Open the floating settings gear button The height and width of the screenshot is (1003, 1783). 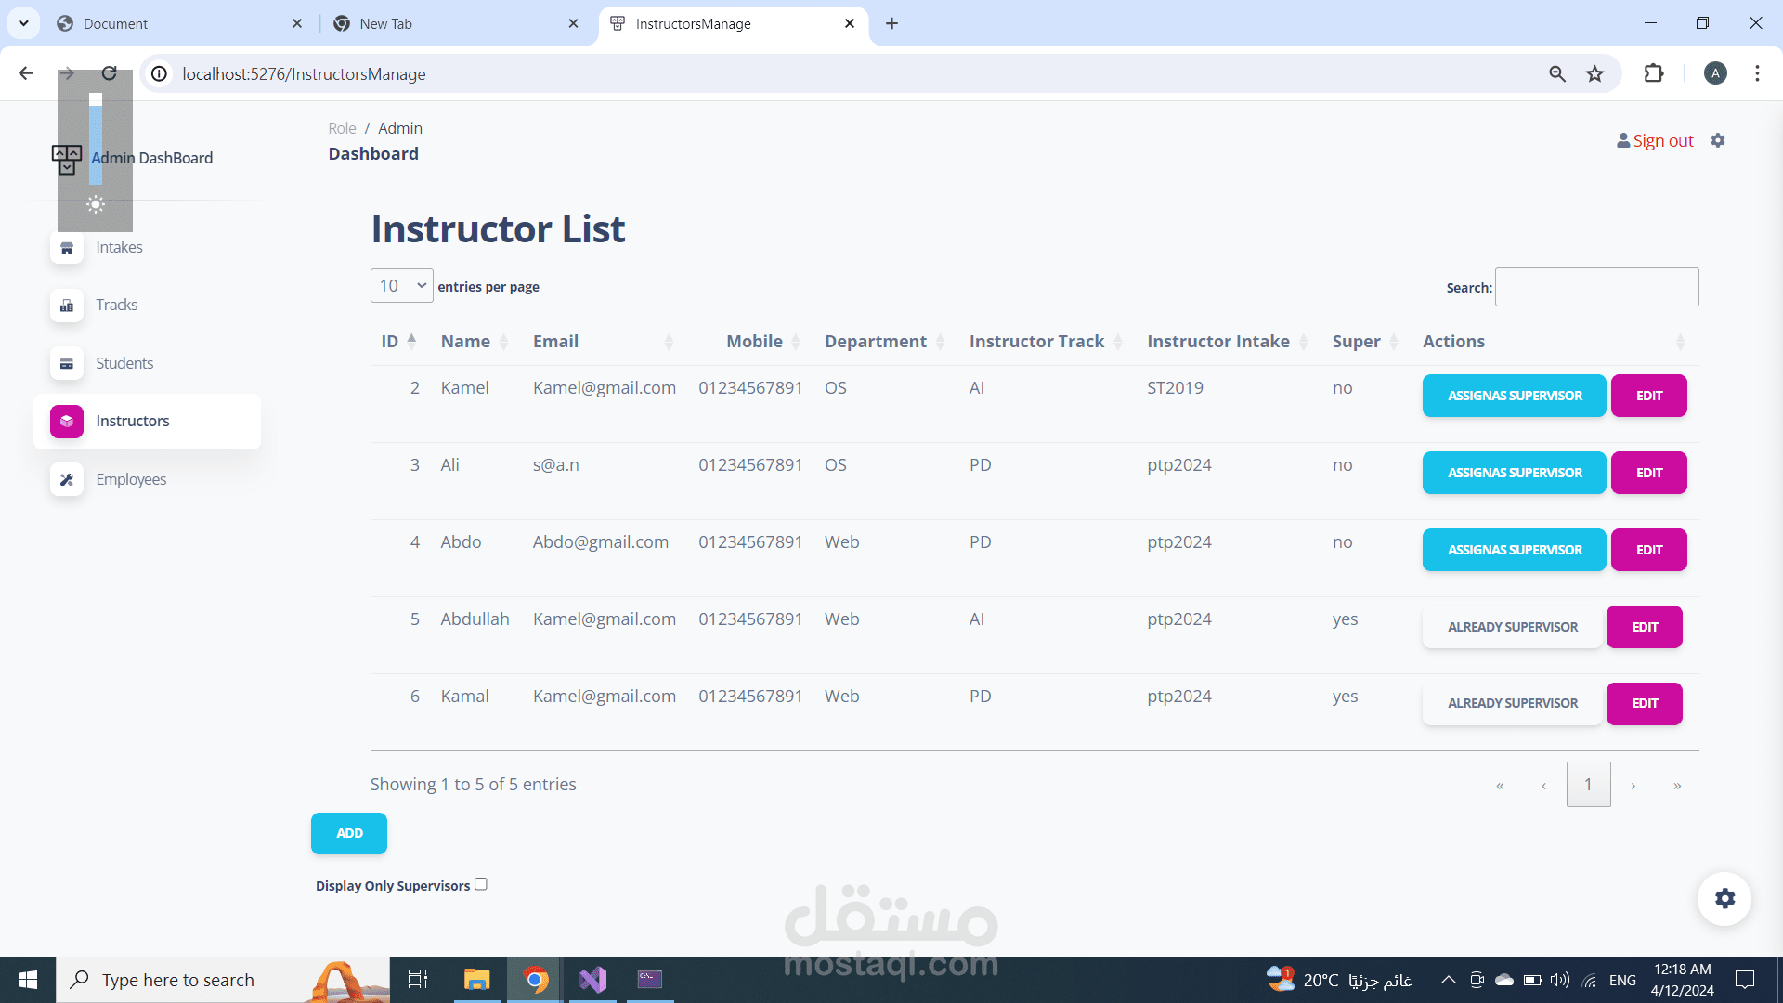point(1724,898)
